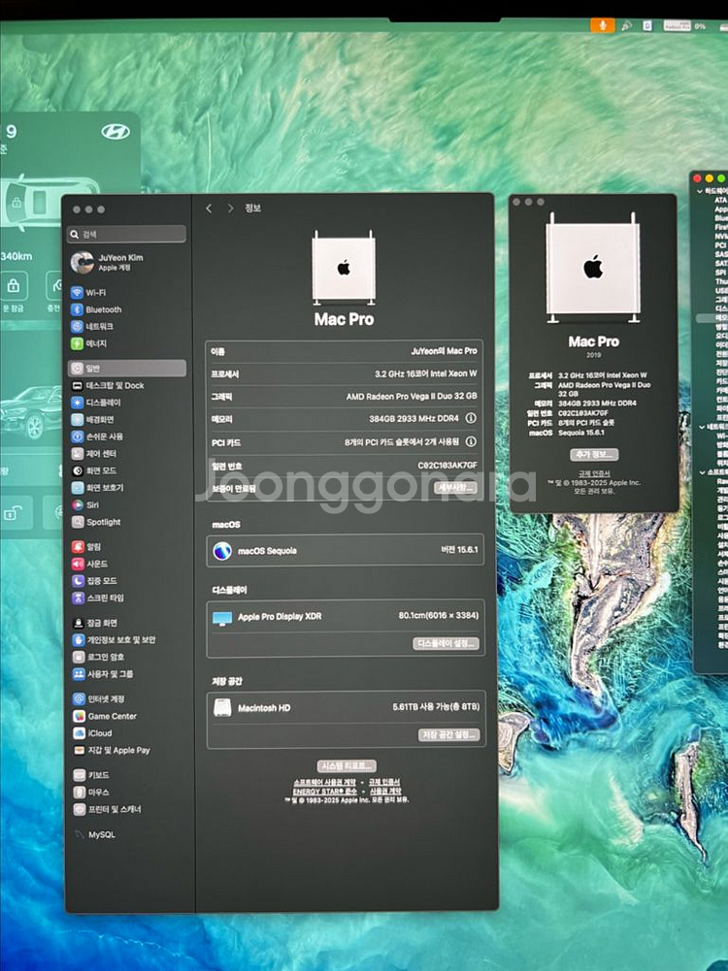The width and height of the screenshot is (728, 971).
Task: Select the Apple Pro Display XDR row
Action: (346, 616)
